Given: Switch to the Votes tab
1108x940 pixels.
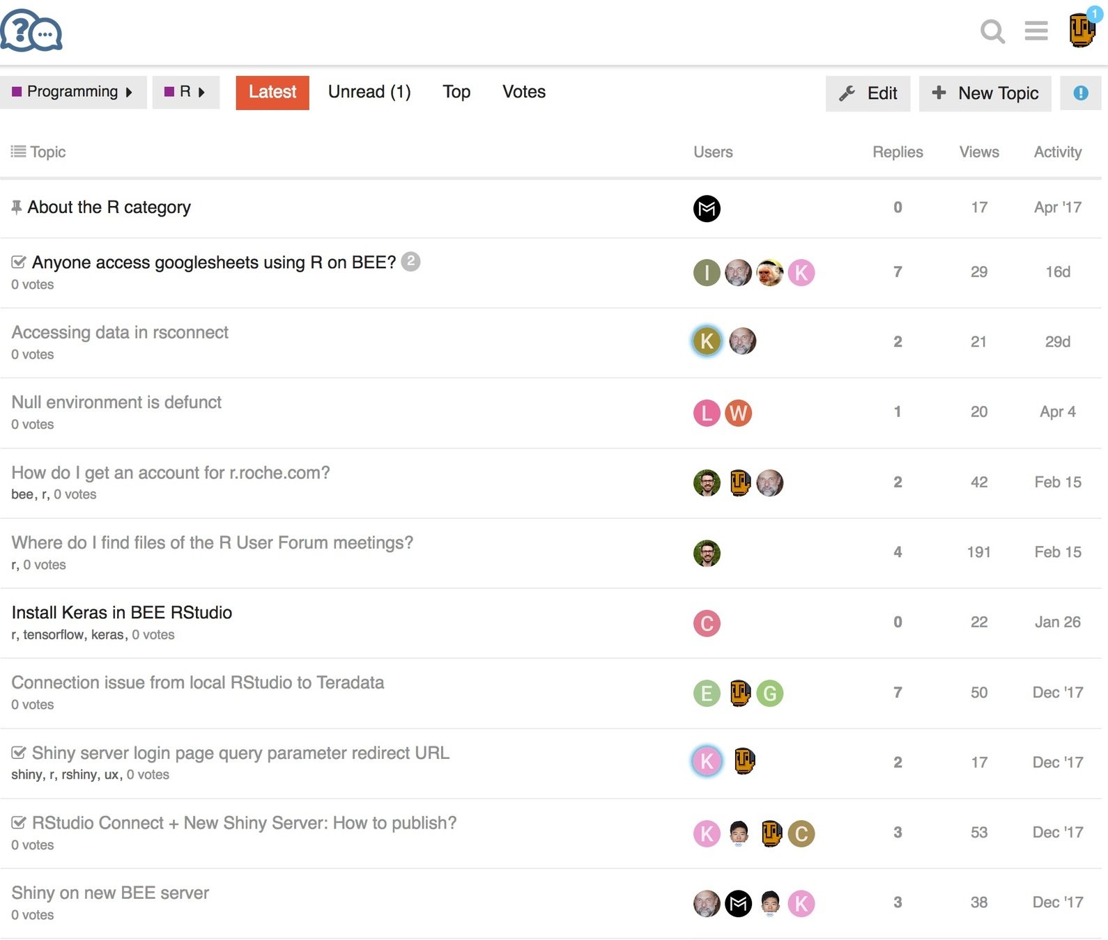Looking at the screenshot, I should 523,92.
